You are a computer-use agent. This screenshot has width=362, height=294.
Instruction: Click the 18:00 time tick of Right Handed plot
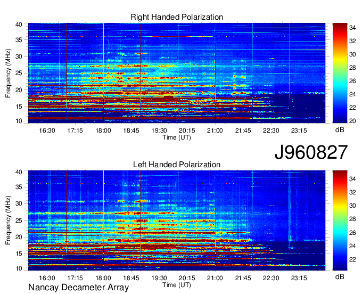click(103, 130)
